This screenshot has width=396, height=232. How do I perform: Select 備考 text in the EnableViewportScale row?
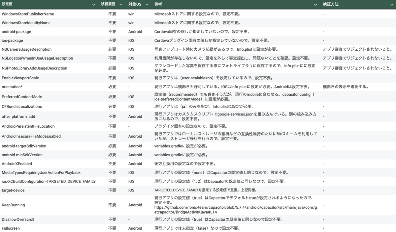[x=214, y=78]
